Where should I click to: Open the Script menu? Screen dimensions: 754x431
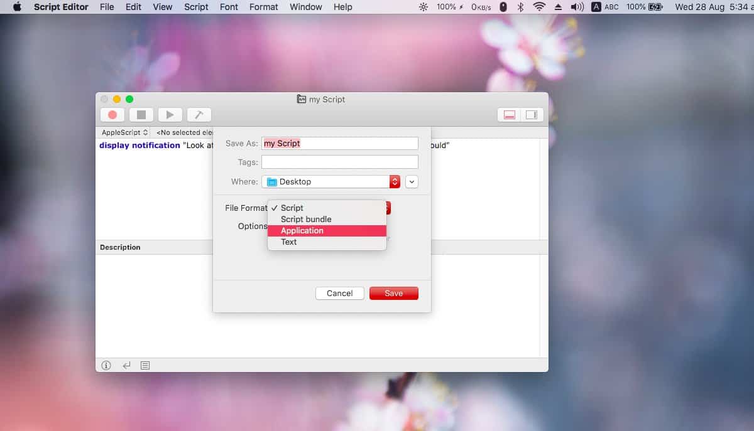coord(196,7)
